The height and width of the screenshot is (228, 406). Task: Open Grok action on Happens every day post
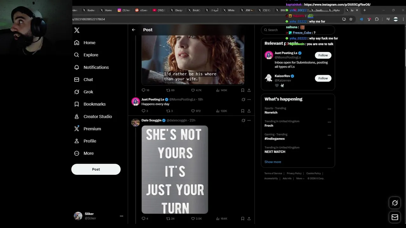(x=243, y=99)
